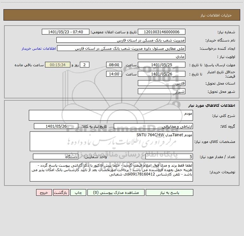The image size is (244, 236).
Task: Click the پاسخ به نیاز button
Action: pos(170,193)
